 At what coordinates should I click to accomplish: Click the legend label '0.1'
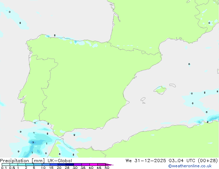[4, 168]
